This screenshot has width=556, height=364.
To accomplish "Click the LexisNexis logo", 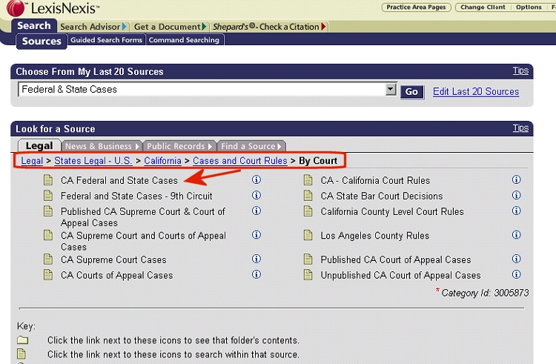I will coord(53,8).
